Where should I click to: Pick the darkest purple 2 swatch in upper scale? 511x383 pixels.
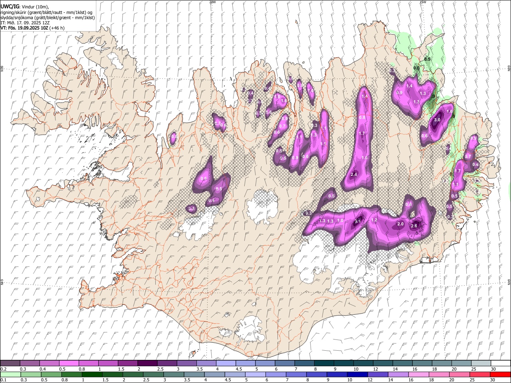(147, 363)
